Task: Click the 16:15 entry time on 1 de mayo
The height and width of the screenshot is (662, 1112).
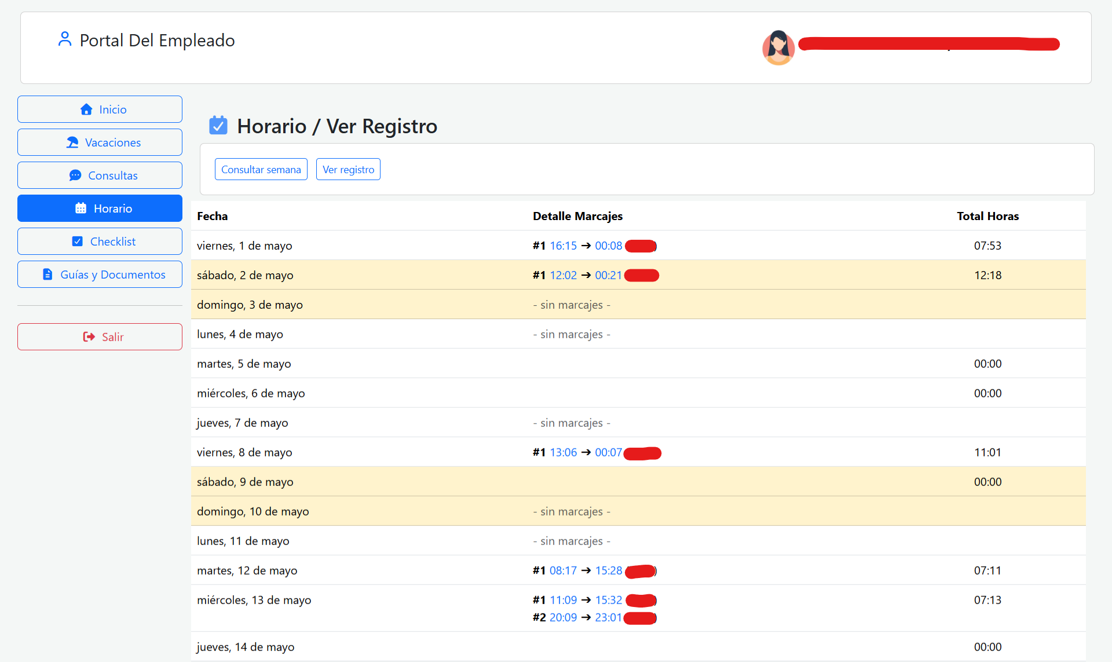Action: point(563,246)
